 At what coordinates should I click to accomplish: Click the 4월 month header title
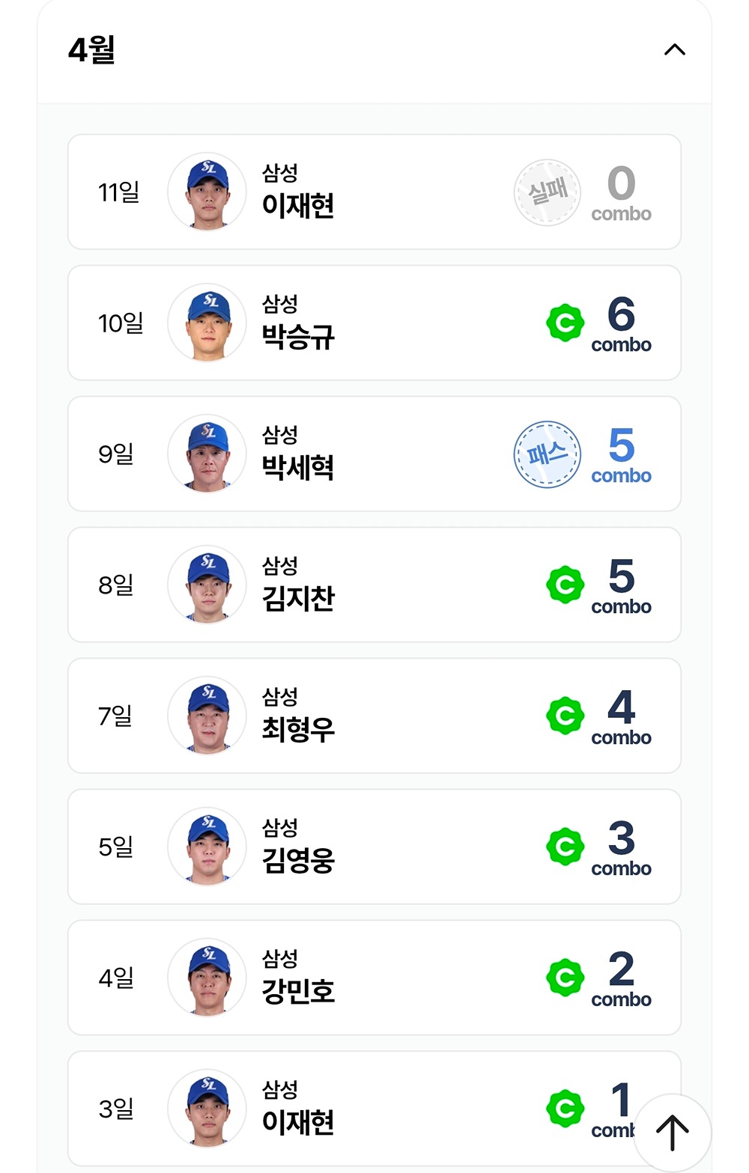(91, 50)
